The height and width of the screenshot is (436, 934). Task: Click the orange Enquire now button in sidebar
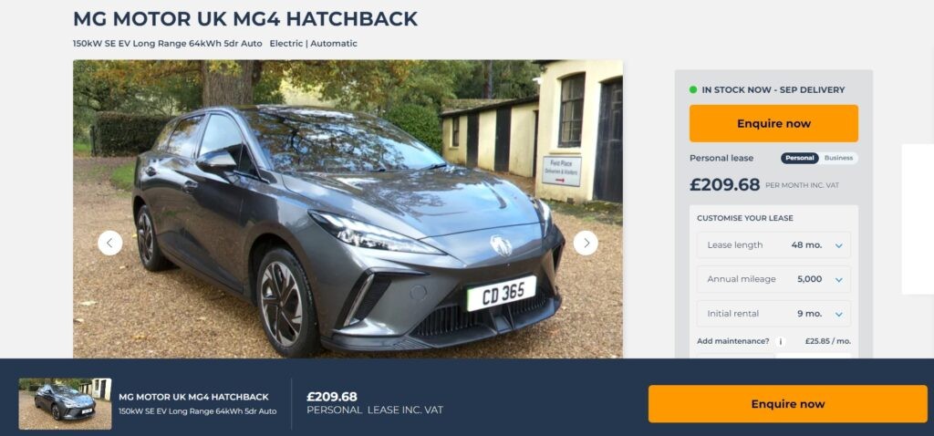click(773, 123)
